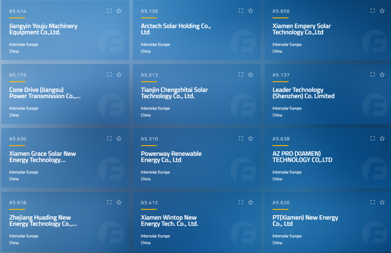Star AZ PRO (XIAMEN) TECHNOLOGY
The height and width of the screenshot is (253, 391).
pyautogui.click(x=382, y=138)
